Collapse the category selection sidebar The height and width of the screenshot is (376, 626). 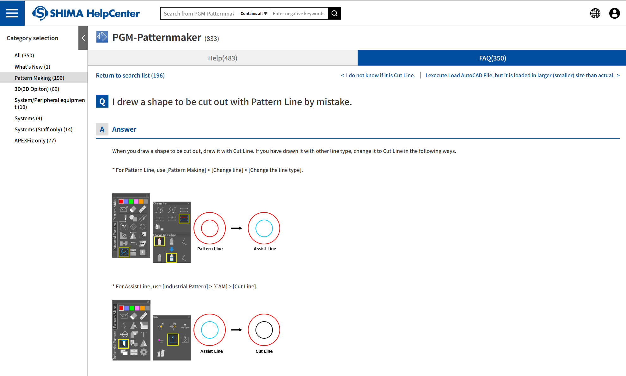click(x=83, y=38)
